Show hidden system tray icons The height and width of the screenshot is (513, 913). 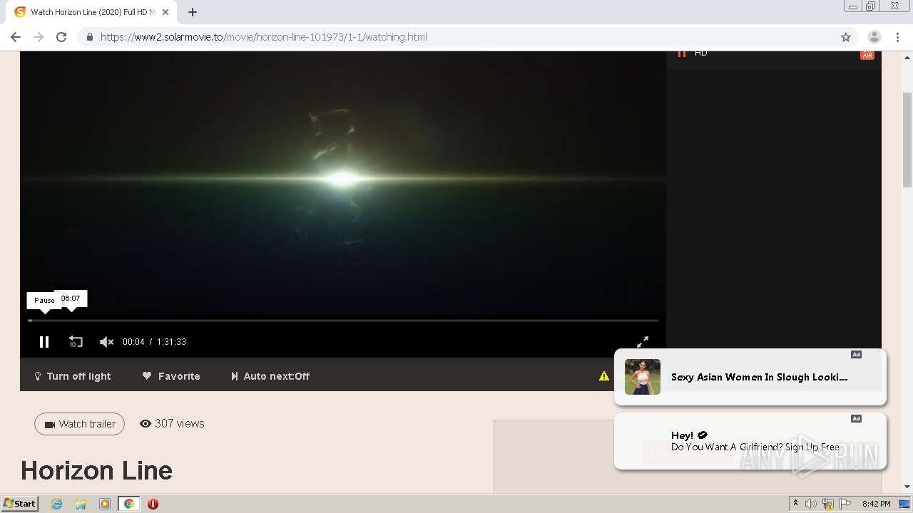pyautogui.click(x=795, y=504)
